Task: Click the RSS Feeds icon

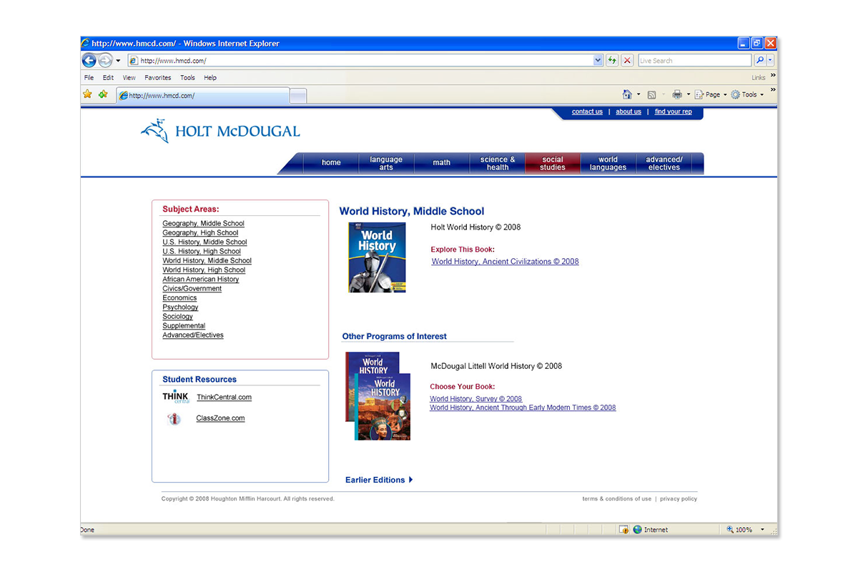Action: [651, 94]
